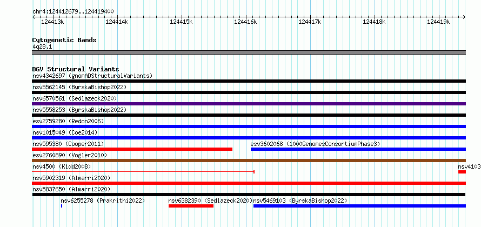
Task: Click the chr4:124412679..124419400 coordinate label
Action: [x=73, y=12]
